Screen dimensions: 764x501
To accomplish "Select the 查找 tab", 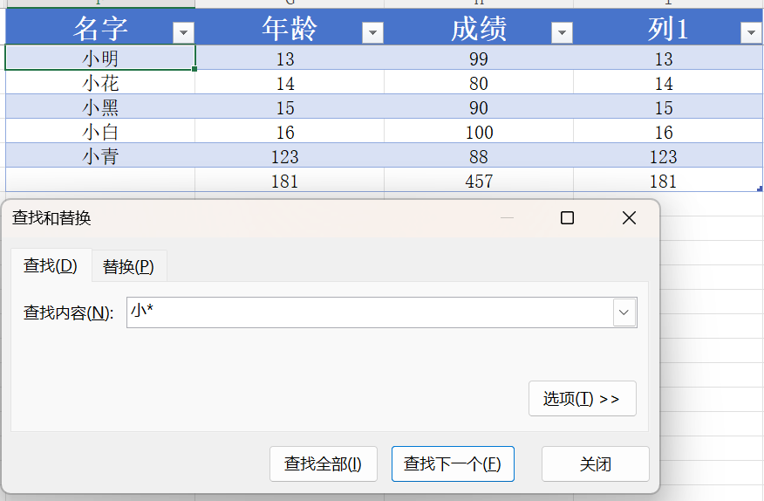I will (51, 266).
